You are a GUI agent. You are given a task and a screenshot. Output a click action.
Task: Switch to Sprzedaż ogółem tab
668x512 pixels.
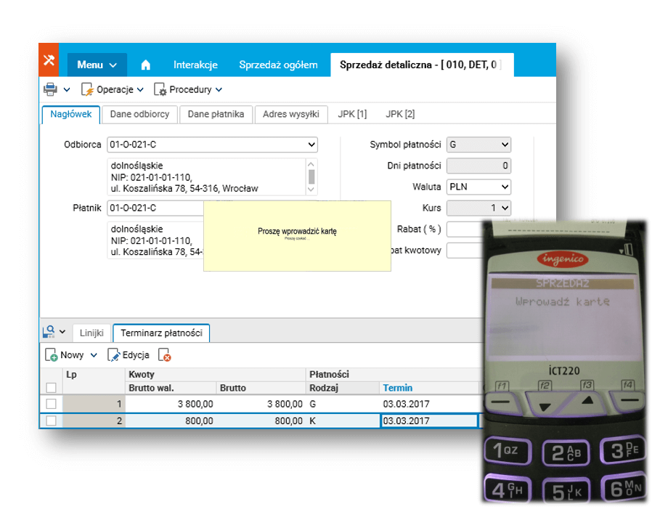coord(278,65)
